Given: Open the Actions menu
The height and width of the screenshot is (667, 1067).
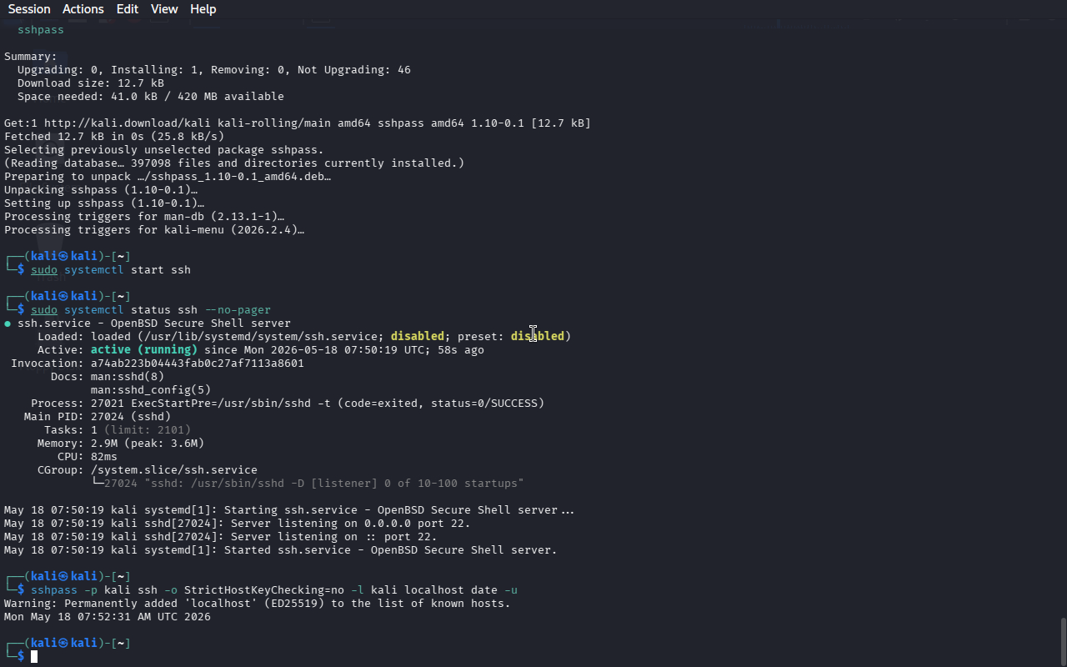Looking at the screenshot, I should 83,9.
